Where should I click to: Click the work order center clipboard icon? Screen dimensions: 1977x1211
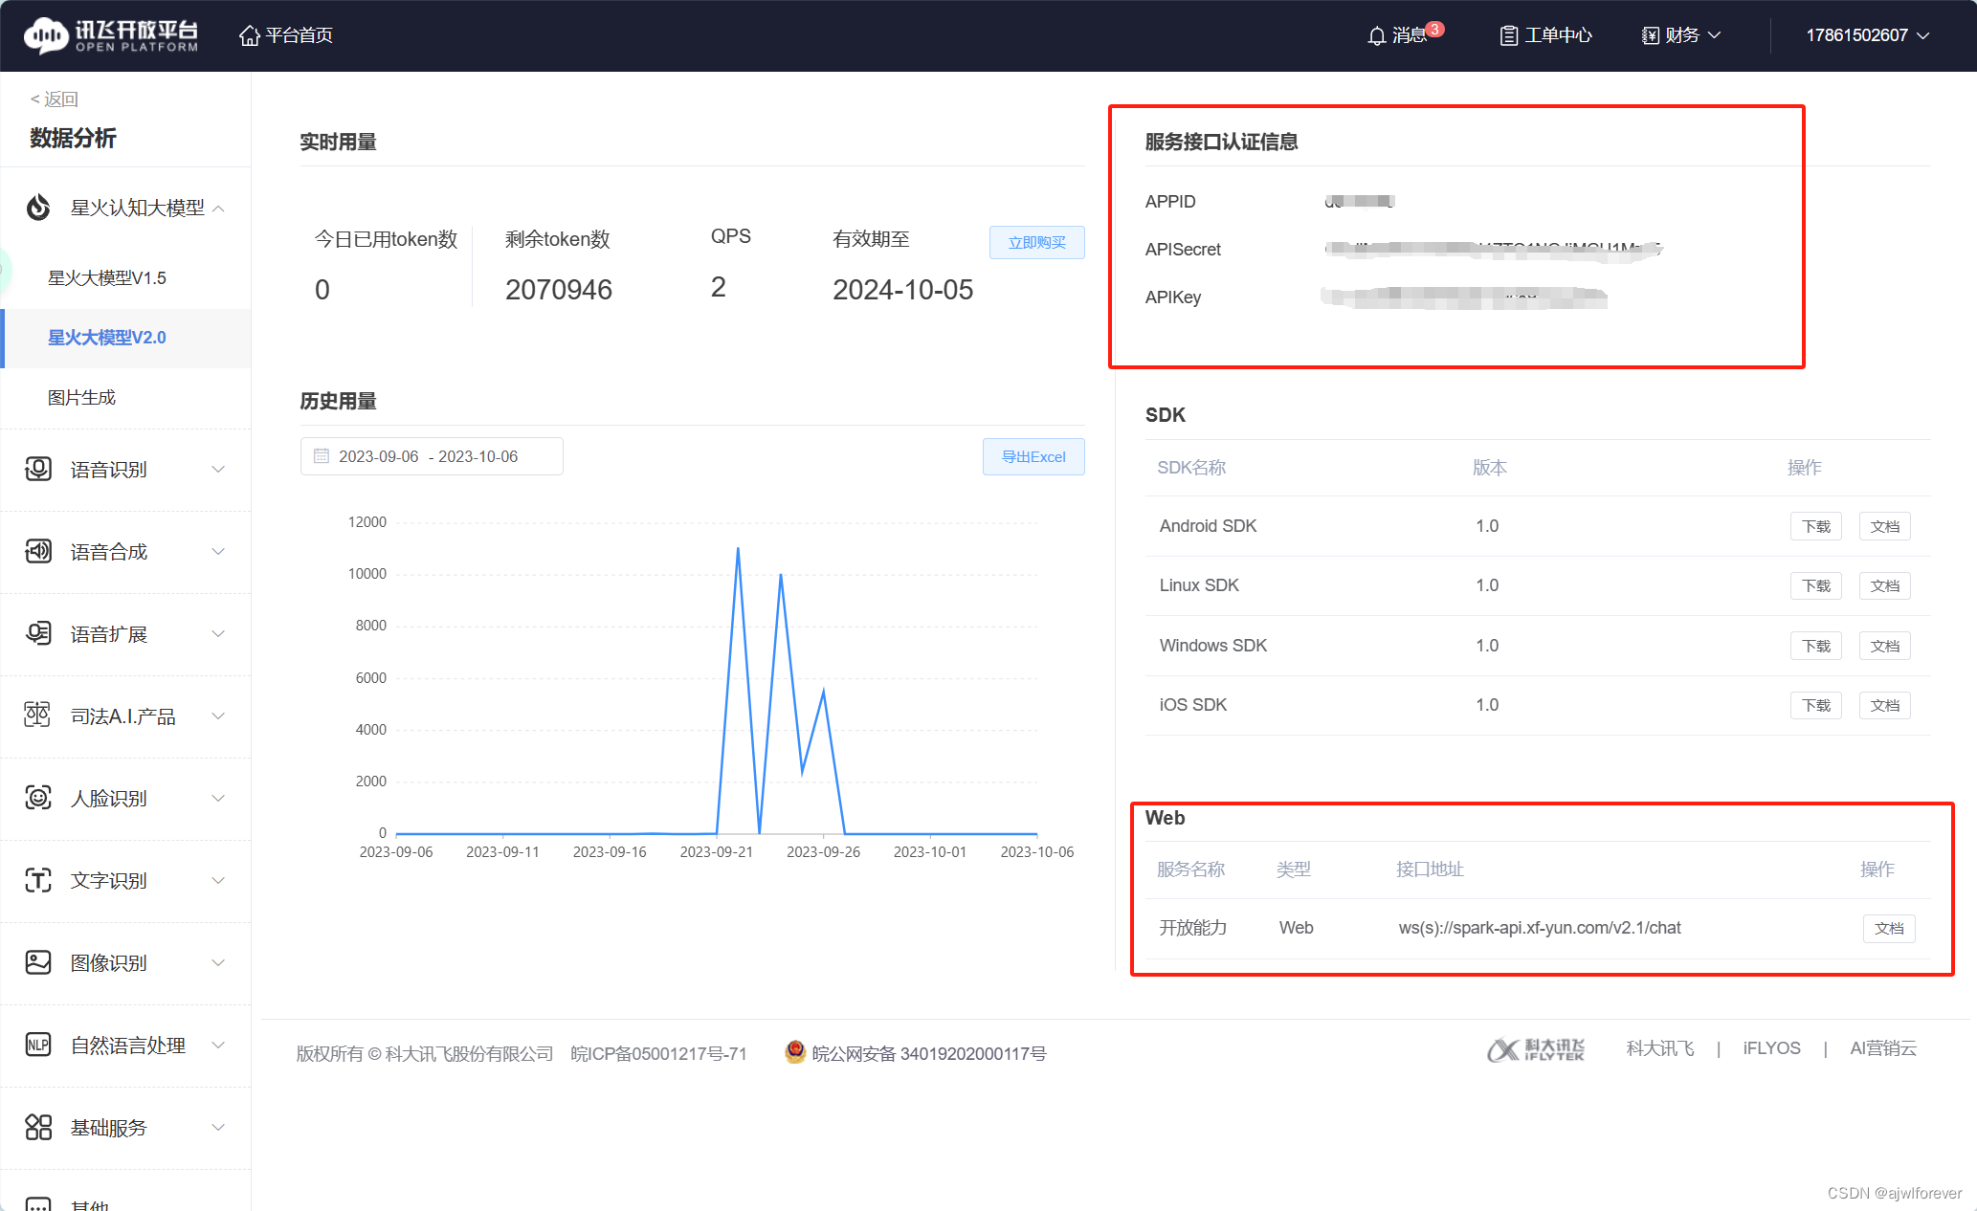(x=1508, y=35)
